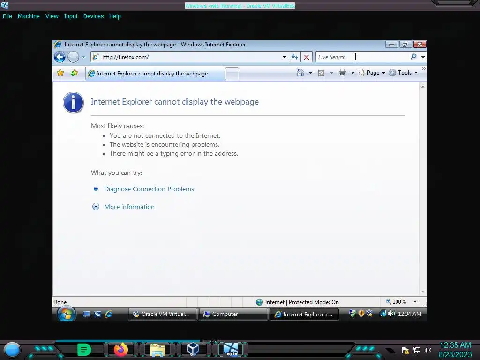Open VirtualBox View menu
Image resolution: width=480 pixels, height=360 pixels.
pyautogui.click(x=52, y=16)
